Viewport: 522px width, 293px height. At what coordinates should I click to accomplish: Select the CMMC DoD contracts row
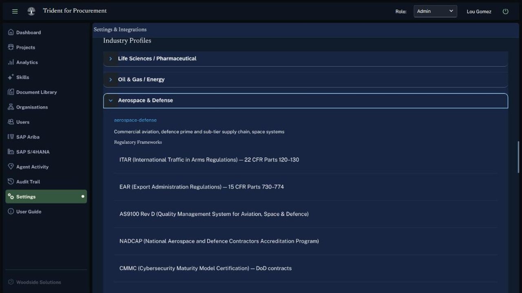[306, 268]
